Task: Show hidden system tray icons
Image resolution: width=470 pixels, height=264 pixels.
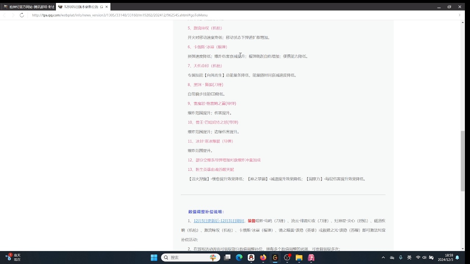Action: coord(383,257)
